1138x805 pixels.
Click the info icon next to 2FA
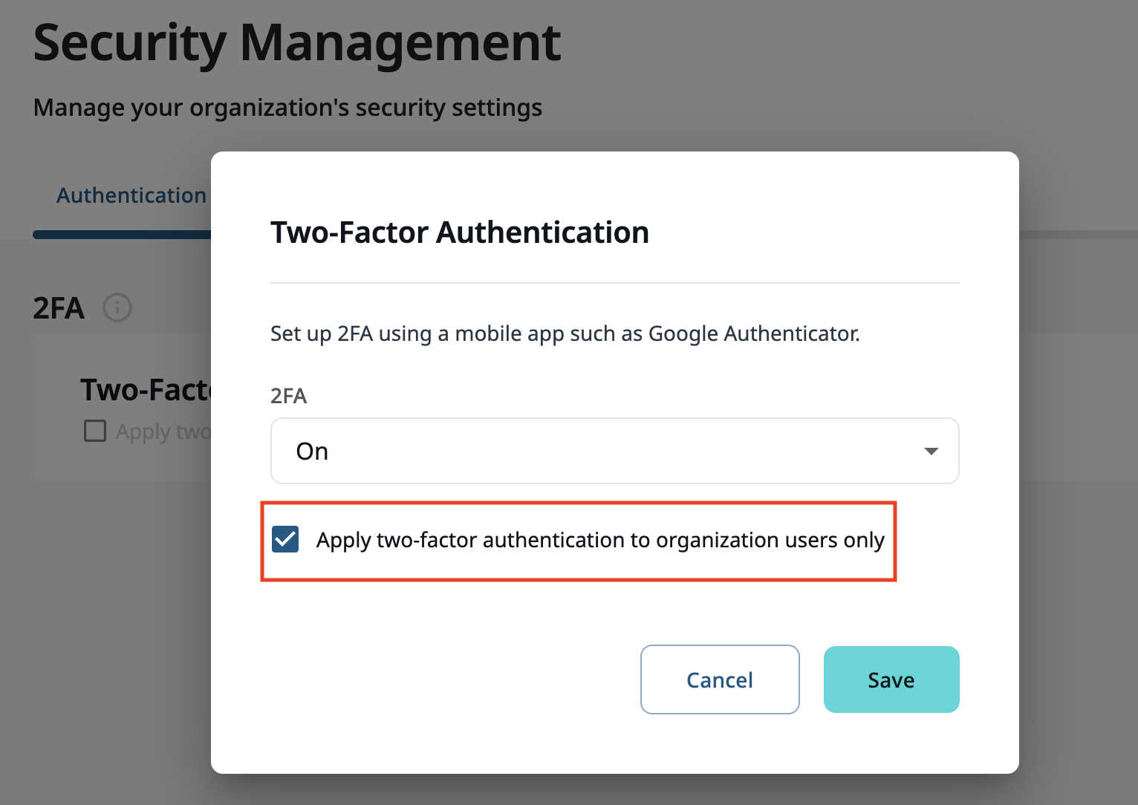click(117, 307)
